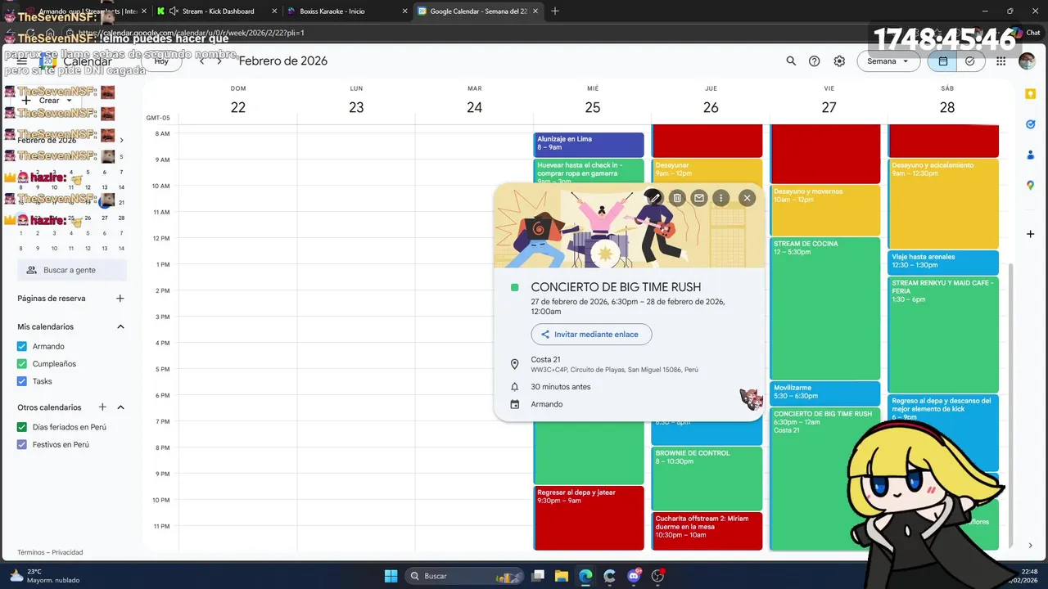This screenshot has height=589, width=1048.
Task: Delete the event using the trash icon
Action: pyautogui.click(x=677, y=198)
